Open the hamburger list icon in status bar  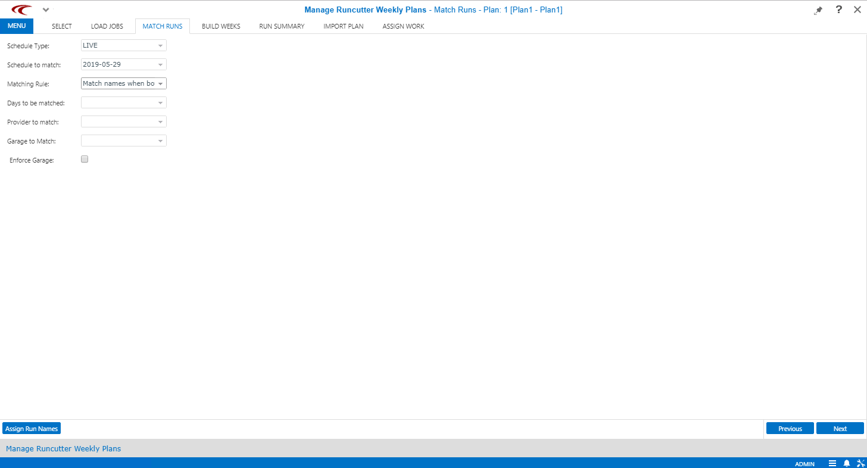point(832,463)
